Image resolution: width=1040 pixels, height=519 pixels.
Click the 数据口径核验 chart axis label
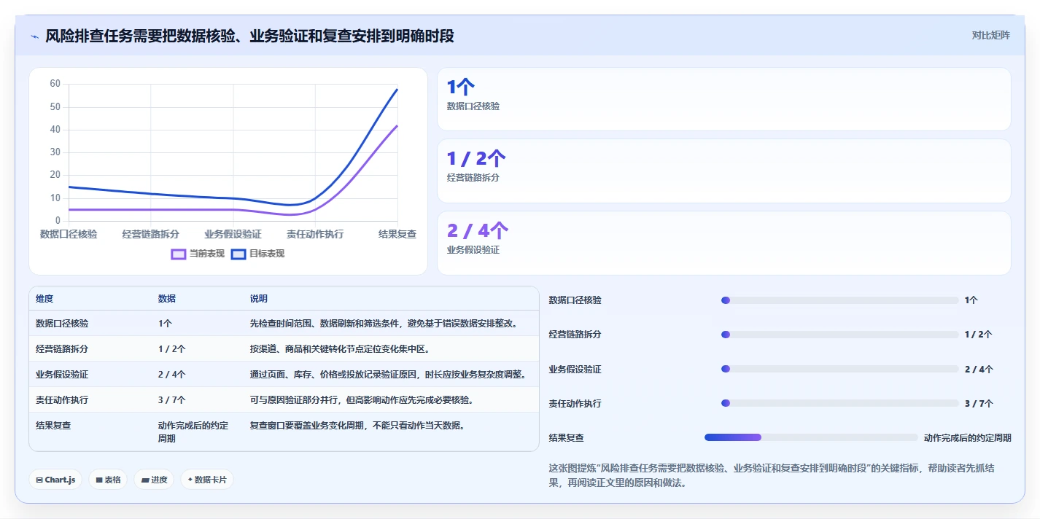pyautogui.click(x=69, y=234)
